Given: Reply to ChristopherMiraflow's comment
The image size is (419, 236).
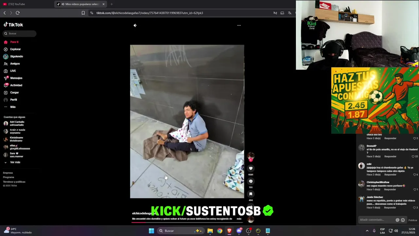Looking at the screenshot, I should tap(390, 189).
